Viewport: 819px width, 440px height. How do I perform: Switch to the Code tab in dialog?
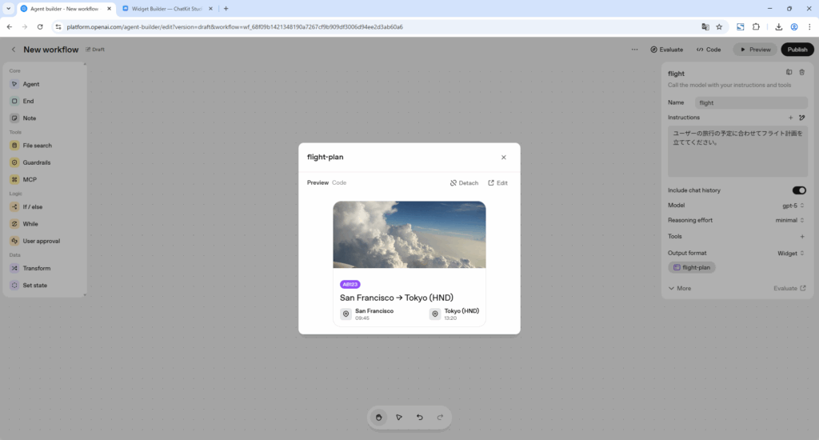[339, 183]
